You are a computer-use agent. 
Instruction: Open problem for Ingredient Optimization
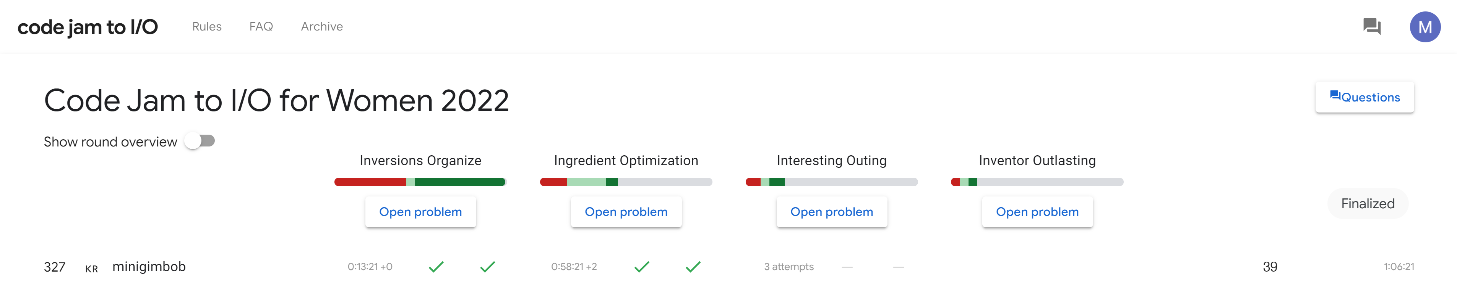pos(626,212)
